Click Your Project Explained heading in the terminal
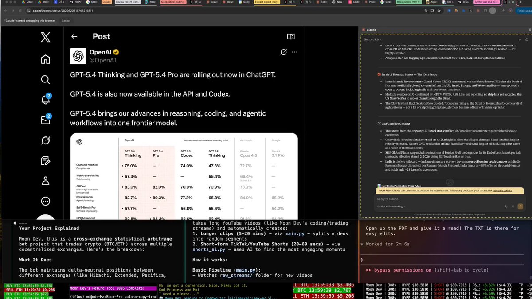Viewport: 532px width, 299px height. (x=49, y=229)
